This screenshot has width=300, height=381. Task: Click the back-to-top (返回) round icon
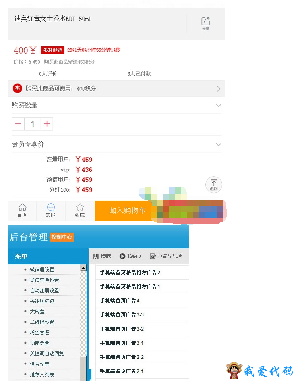click(x=213, y=185)
